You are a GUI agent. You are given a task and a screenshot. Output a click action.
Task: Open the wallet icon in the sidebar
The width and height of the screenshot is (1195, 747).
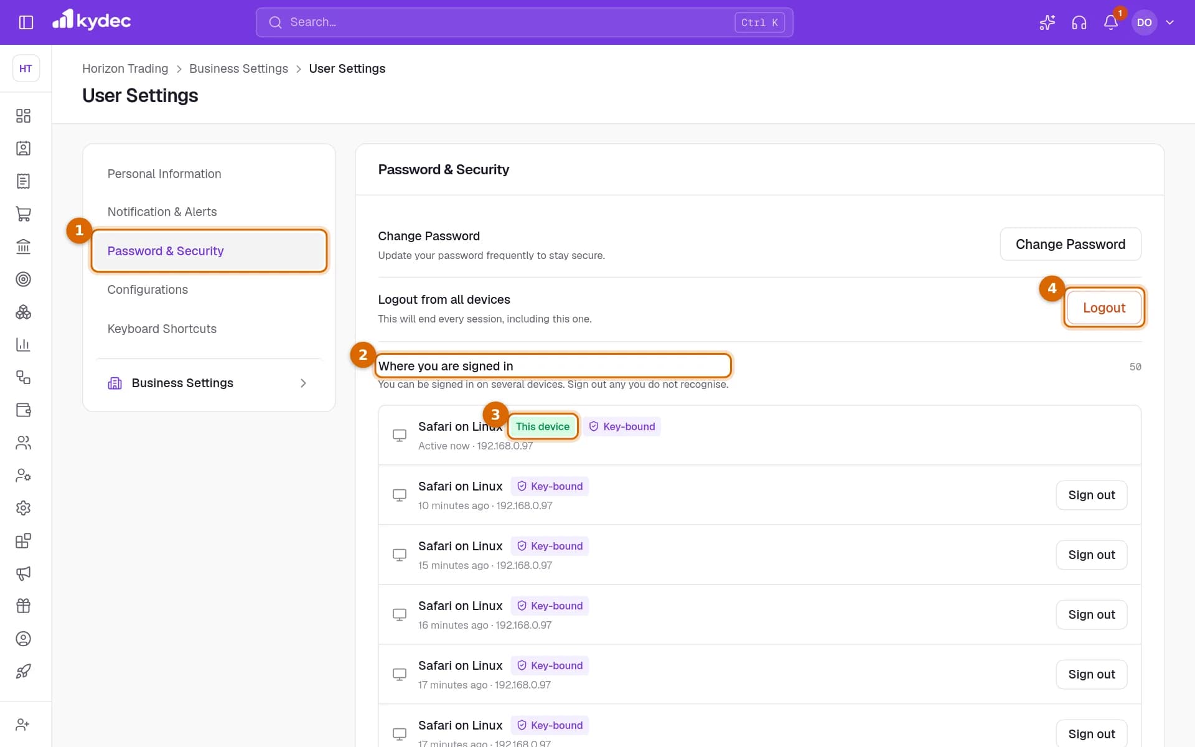pos(23,410)
